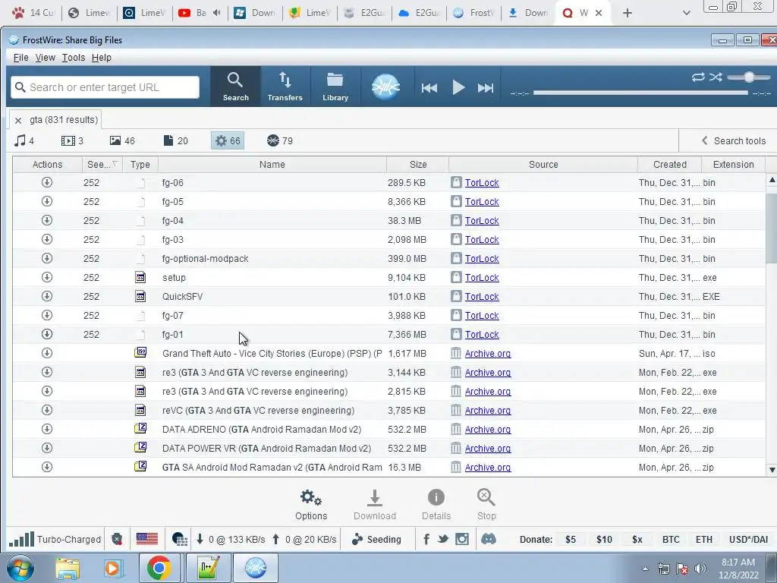This screenshot has width=777, height=583.
Task: Filter results by programs (66)
Action: point(228,140)
